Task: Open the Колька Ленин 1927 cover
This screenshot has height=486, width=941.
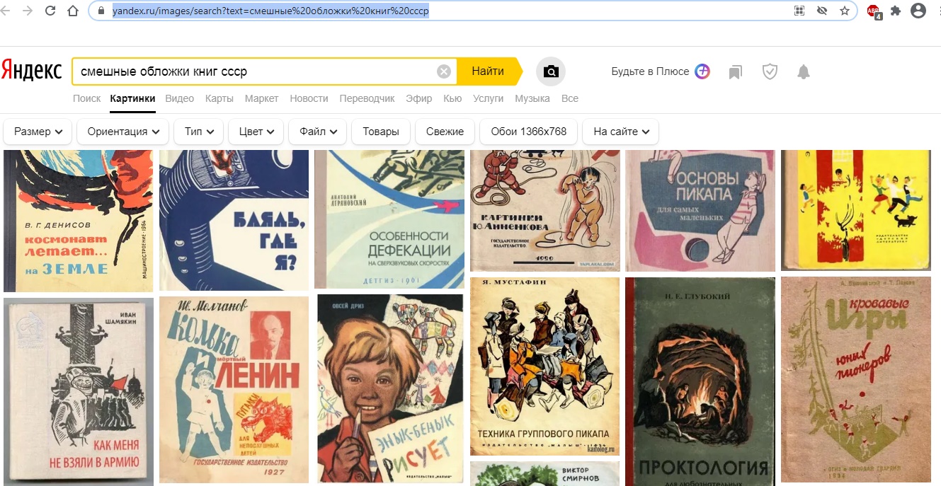Action: tap(234, 389)
